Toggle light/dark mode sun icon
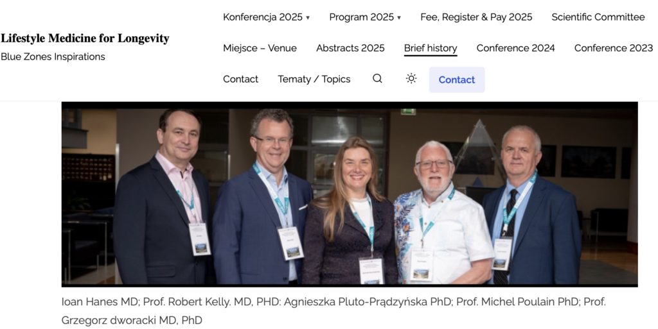 [x=411, y=79]
